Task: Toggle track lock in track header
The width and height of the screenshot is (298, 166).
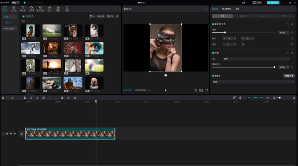Action: pos(7,134)
